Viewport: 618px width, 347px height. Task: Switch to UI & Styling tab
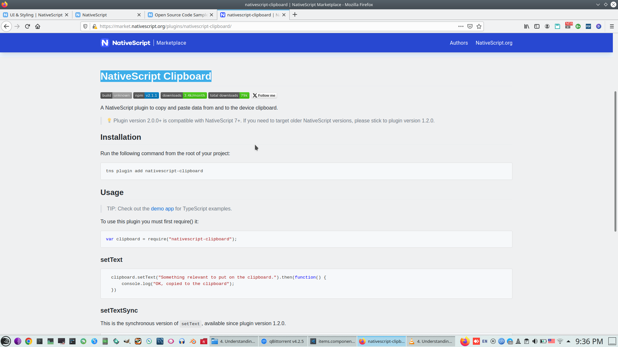coord(35,15)
